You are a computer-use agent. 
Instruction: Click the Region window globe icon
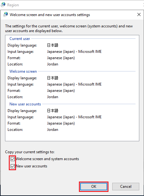tap(3, 5)
